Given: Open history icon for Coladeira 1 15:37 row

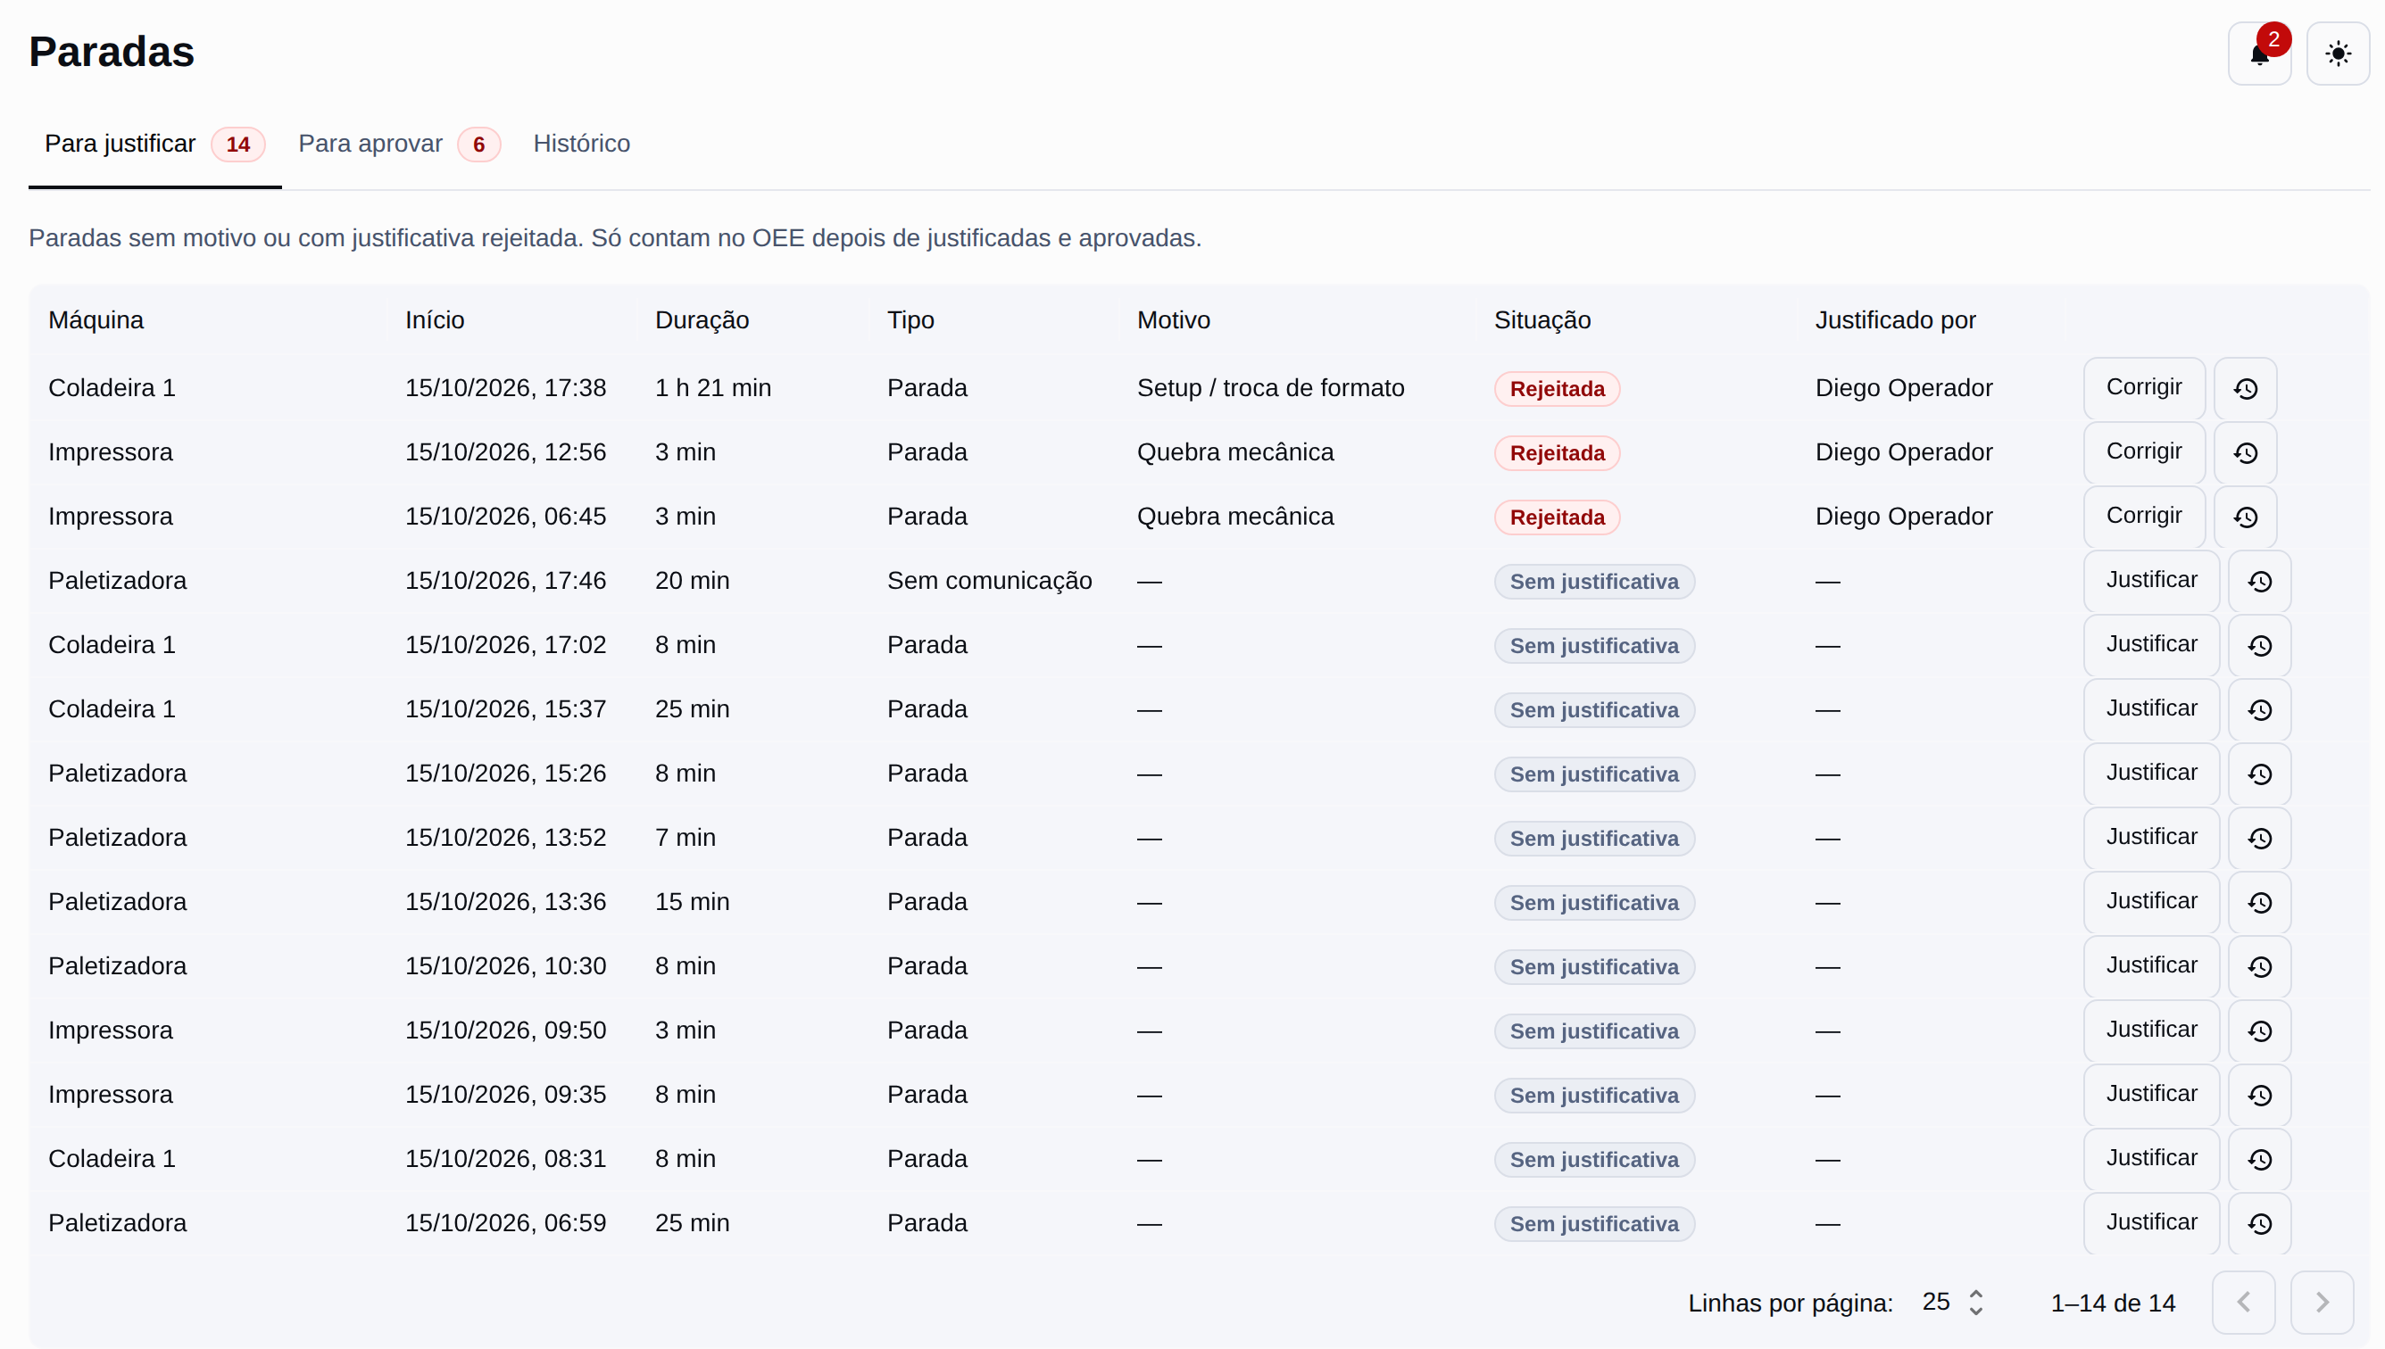Looking at the screenshot, I should pyautogui.click(x=2260, y=709).
